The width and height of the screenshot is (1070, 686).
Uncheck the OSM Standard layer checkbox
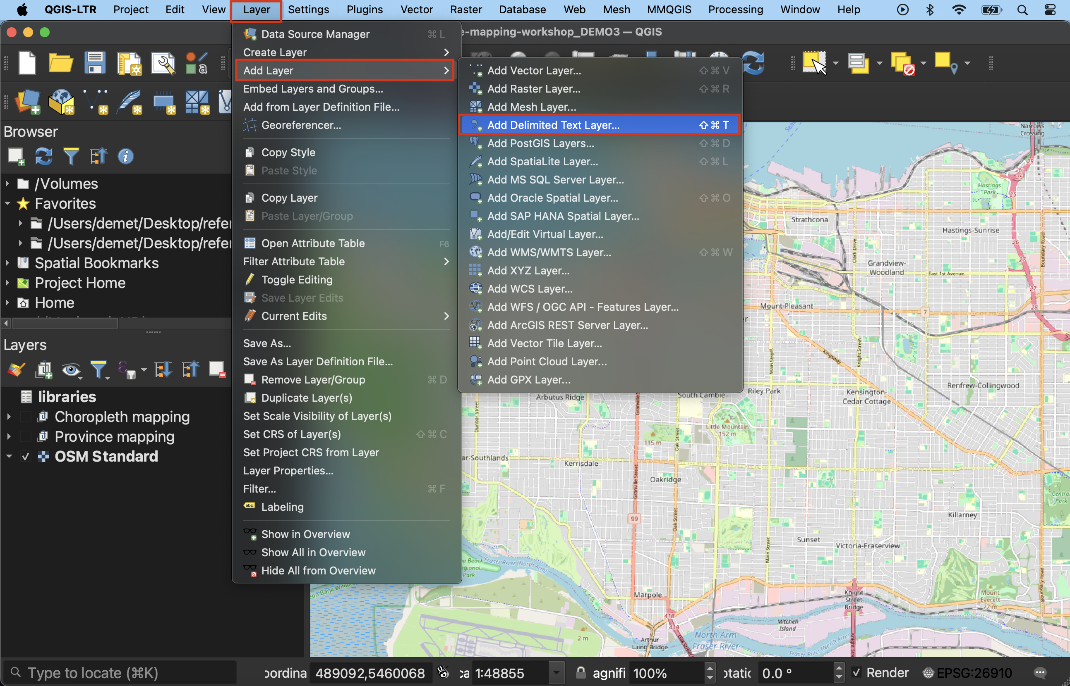click(25, 457)
